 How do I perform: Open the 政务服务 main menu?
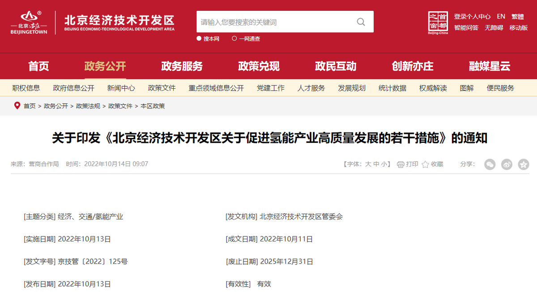[182, 66]
